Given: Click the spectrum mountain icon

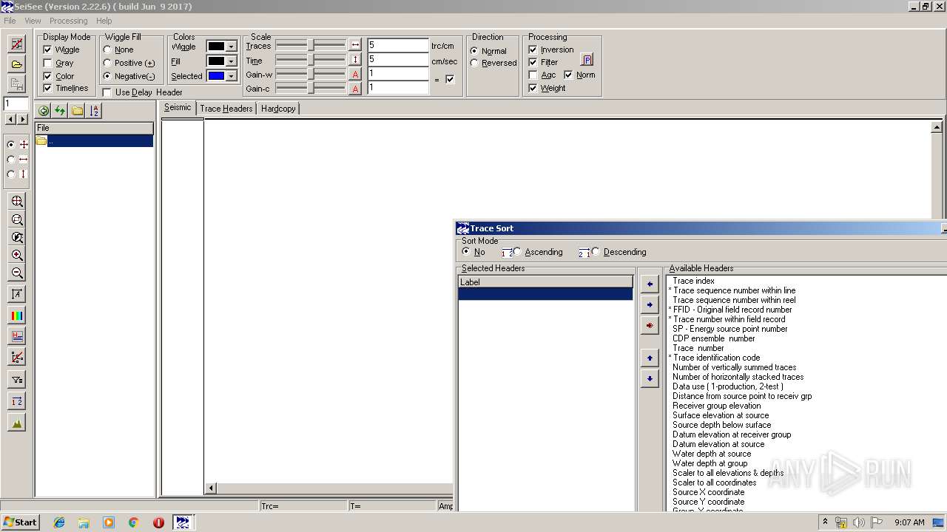Looking at the screenshot, I should pyautogui.click(x=17, y=423).
